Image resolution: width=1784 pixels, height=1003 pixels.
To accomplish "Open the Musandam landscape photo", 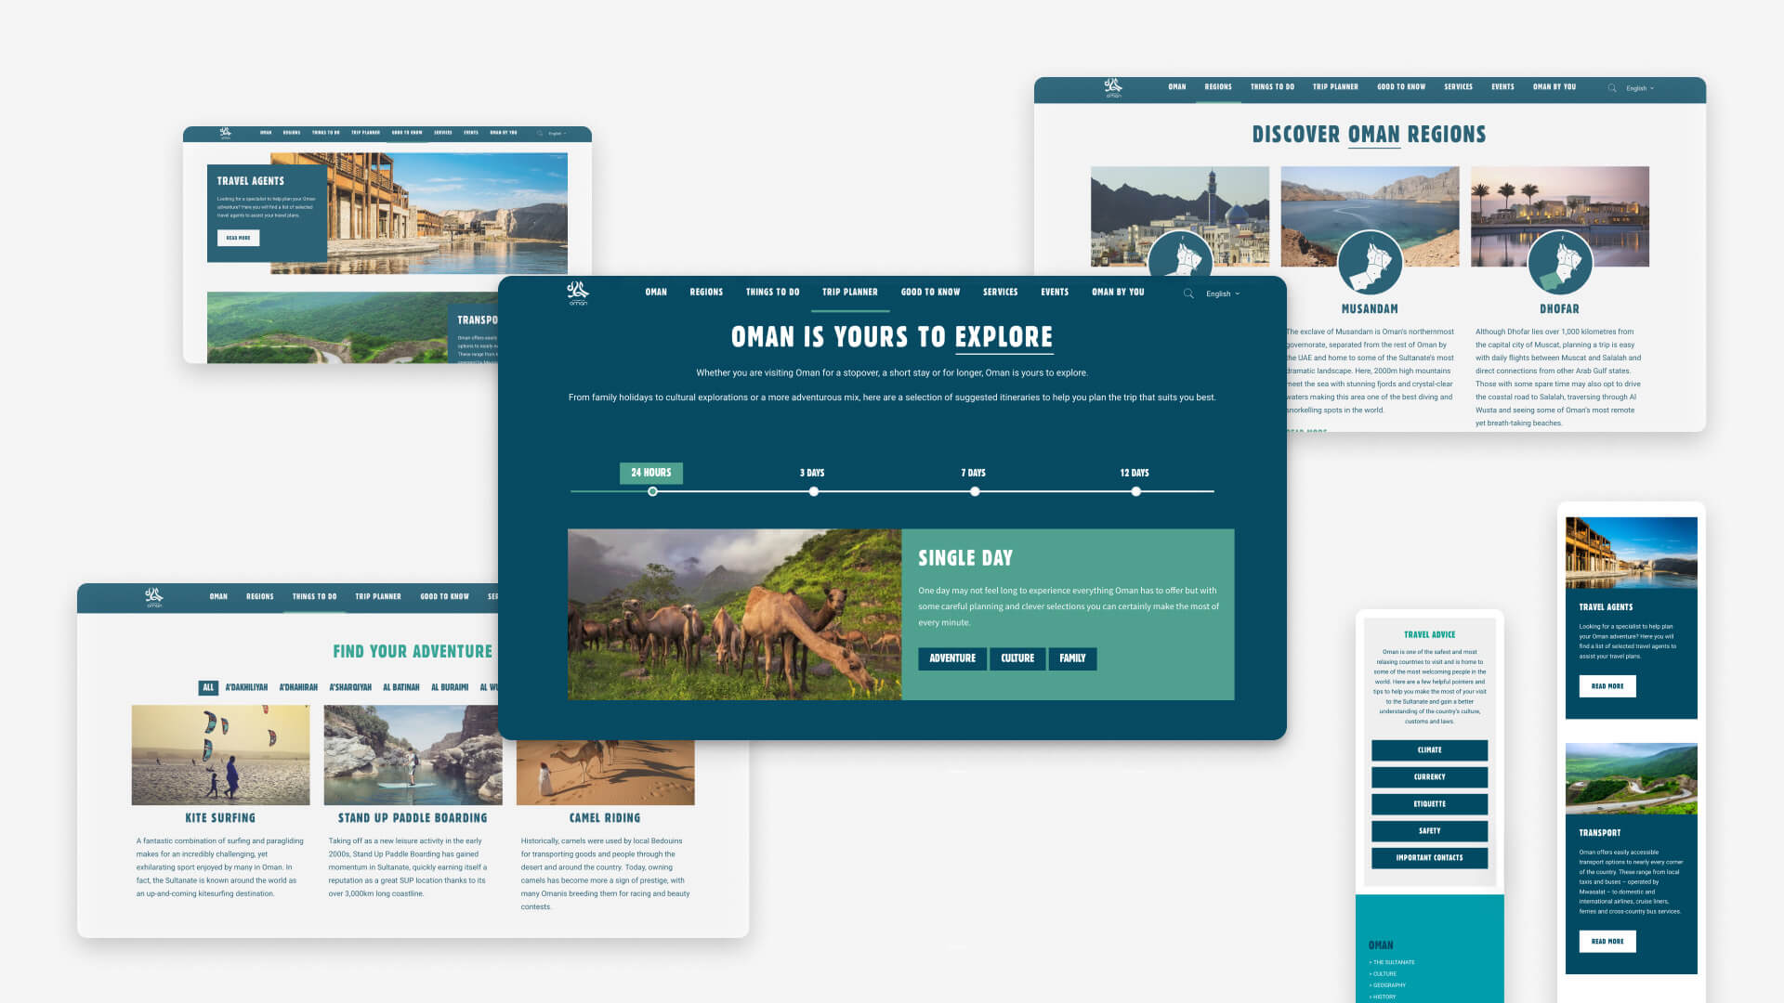I will coord(1370,204).
